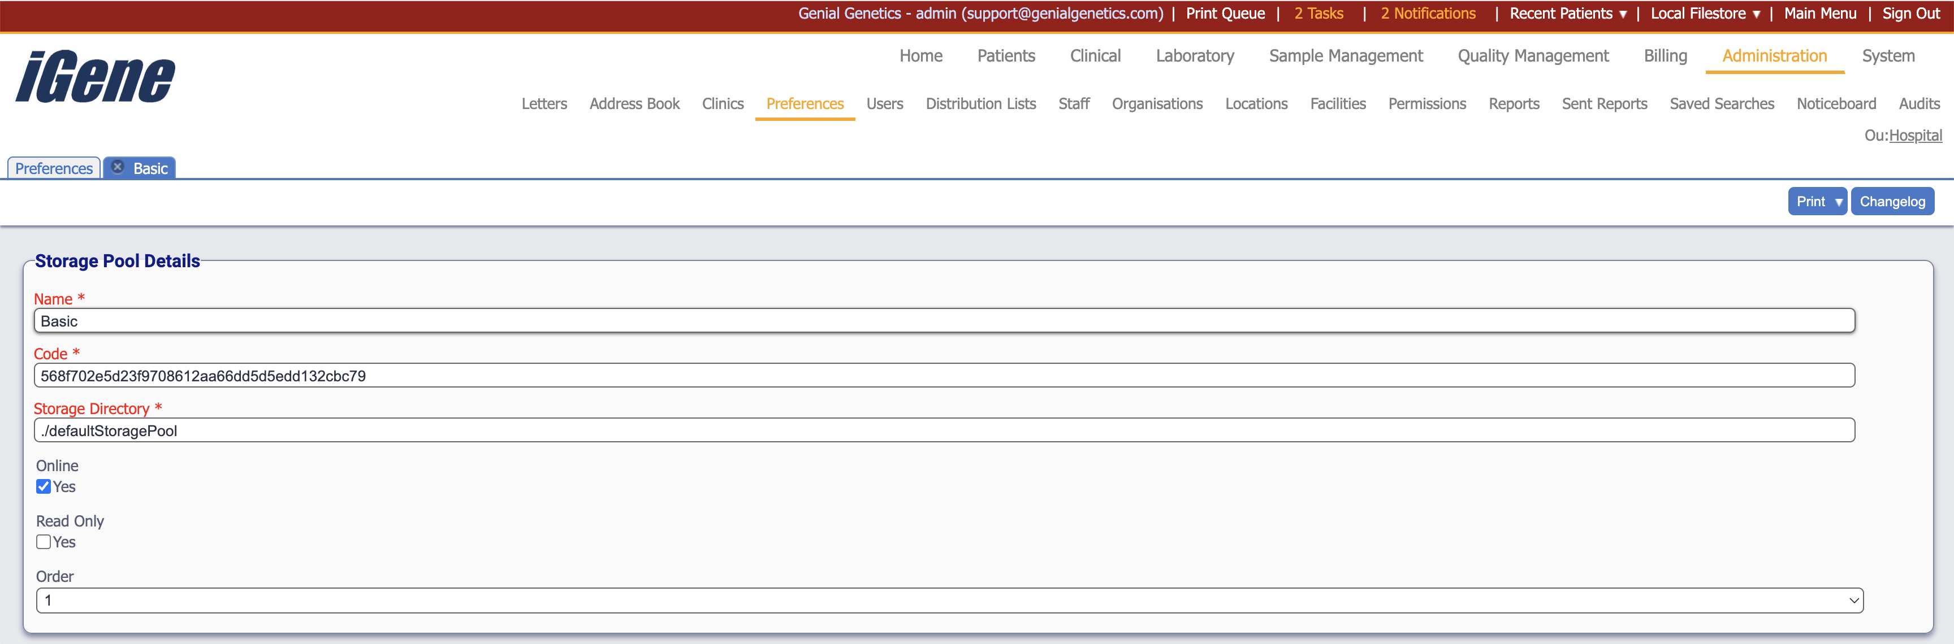The width and height of the screenshot is (1954, 644).
Task: Click the iGene logo
Action: pos(96,76)
